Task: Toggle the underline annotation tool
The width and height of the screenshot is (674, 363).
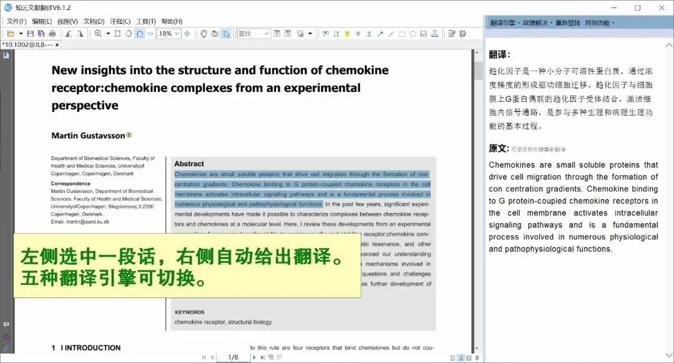Action: coord(369,34)
